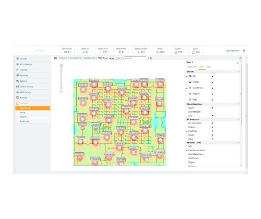Expand the Clients options arrow

click(x=212, y=82)
